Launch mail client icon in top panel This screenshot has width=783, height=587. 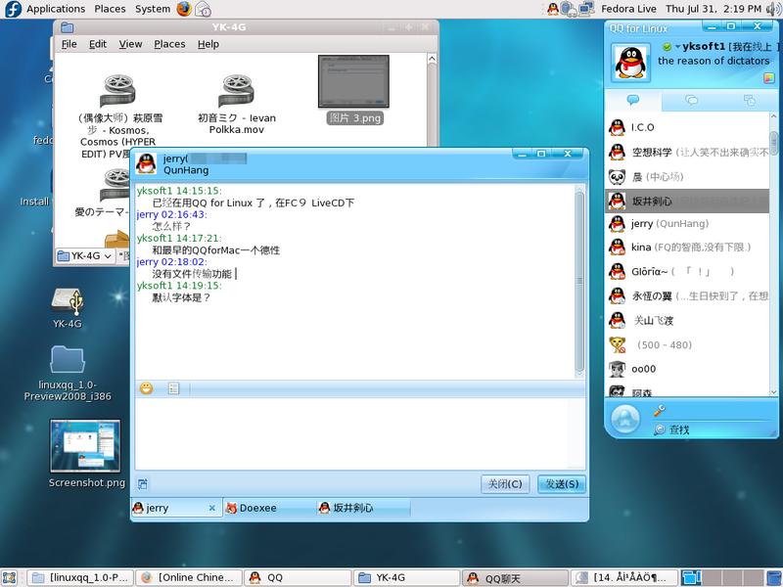click(x=203, y=9)
